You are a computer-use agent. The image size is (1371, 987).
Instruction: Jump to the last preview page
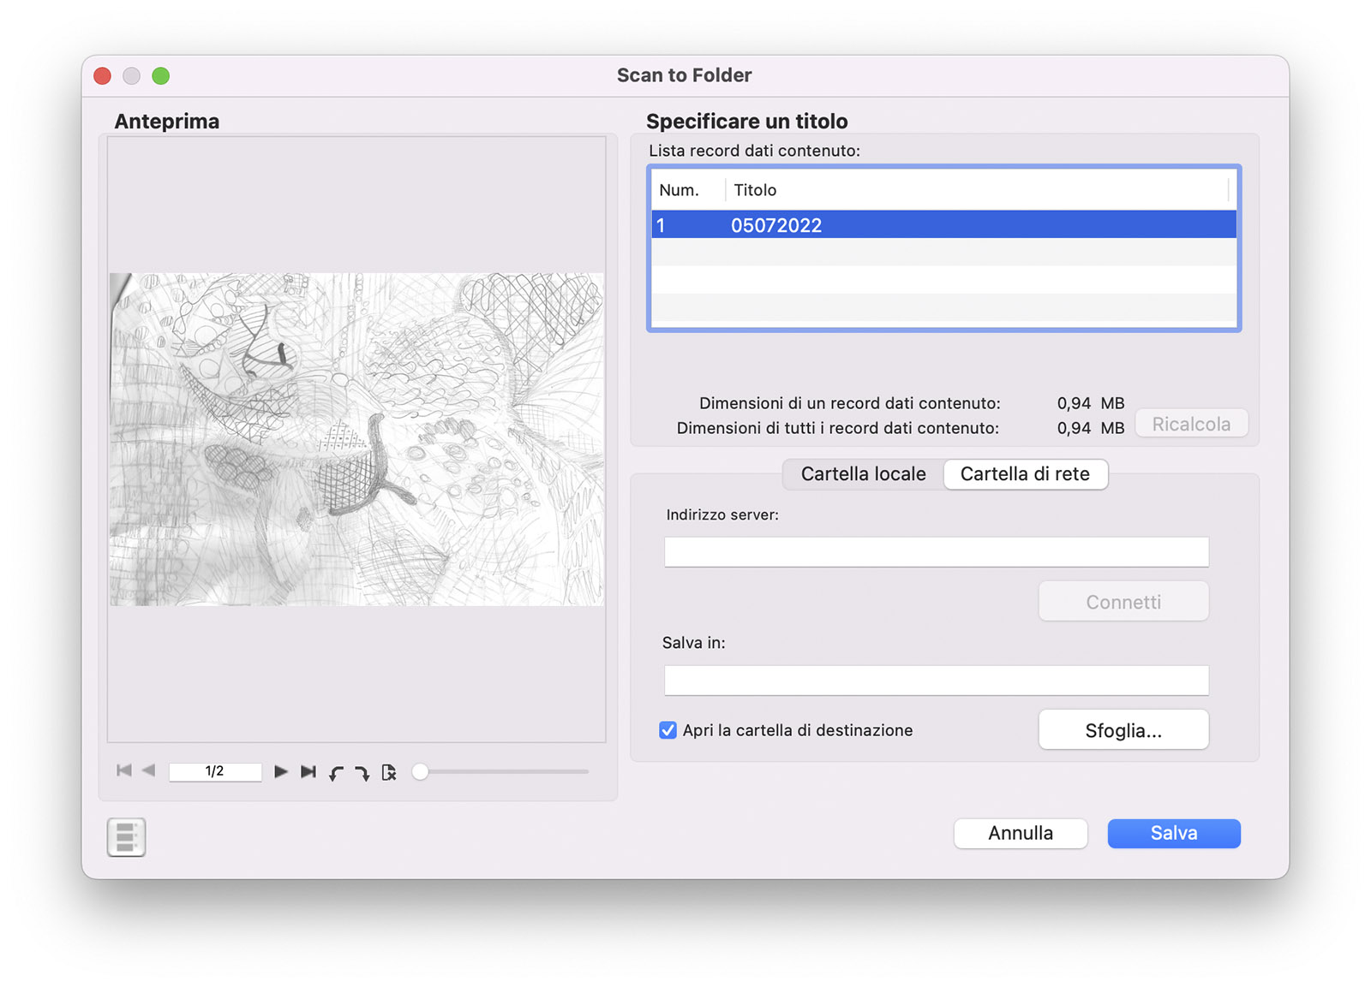[308, 771]
